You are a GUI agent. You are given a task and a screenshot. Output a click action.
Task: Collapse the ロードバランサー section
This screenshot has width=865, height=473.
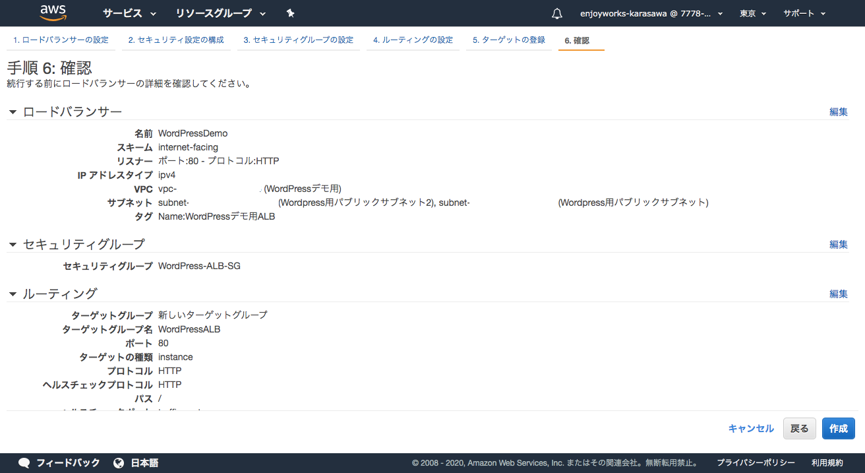click(13, 112)
